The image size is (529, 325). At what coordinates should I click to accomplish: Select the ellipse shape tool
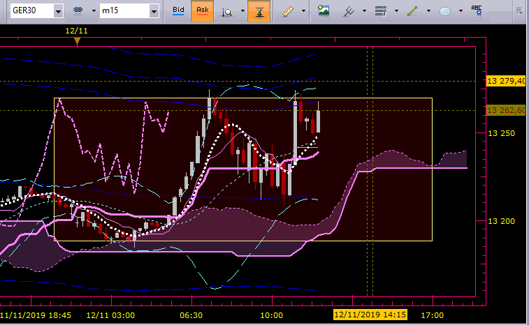coord(445,11)
